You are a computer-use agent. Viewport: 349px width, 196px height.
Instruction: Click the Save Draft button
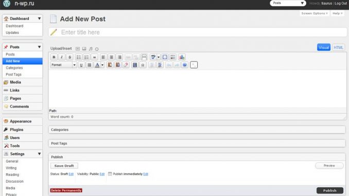64,166
